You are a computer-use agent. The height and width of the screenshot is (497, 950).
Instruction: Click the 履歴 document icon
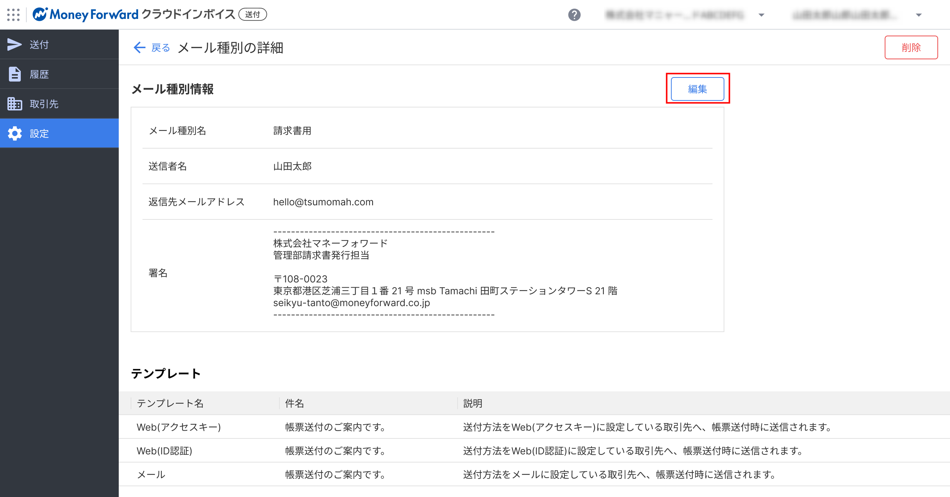click(x=14, y=74)
